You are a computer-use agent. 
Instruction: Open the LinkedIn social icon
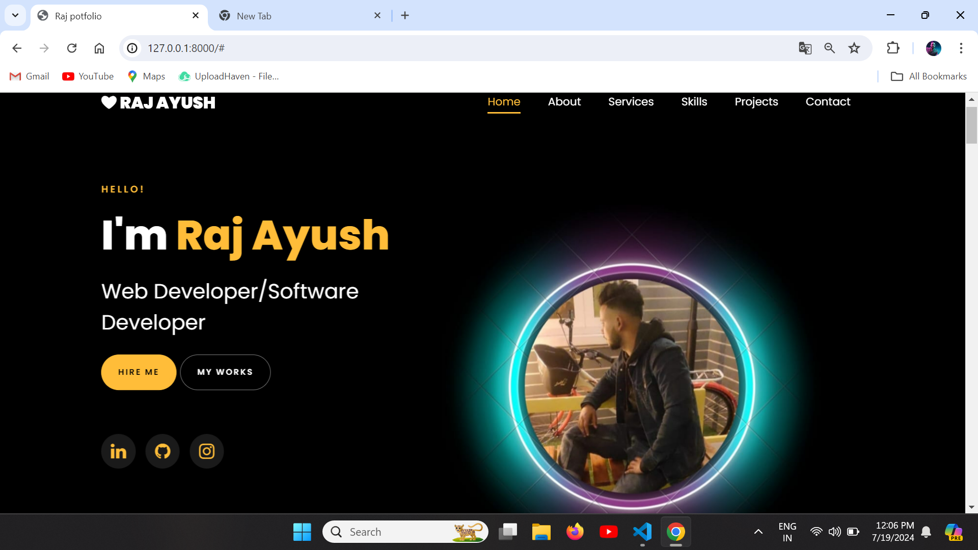tap(118, 451)
